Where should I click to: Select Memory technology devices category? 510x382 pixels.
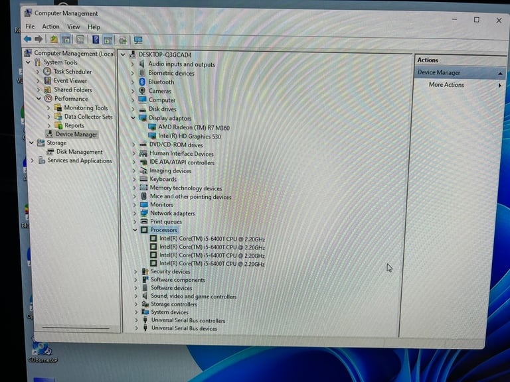186,188
